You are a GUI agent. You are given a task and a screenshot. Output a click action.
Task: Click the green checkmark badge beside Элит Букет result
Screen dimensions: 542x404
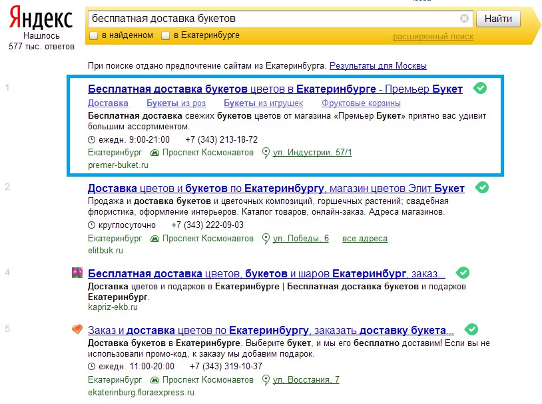click(482, 187)
